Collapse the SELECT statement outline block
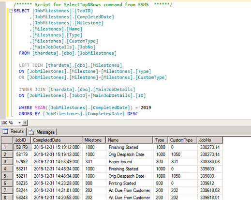Image resolution: width=251 pixels, height=200 pixels. [11, 11]
